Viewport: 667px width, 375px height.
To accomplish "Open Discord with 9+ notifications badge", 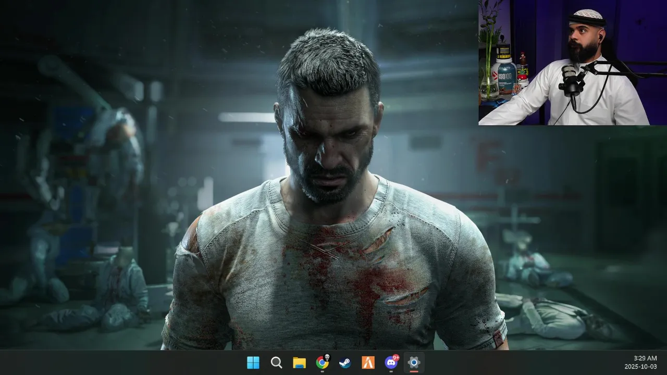I will pyautogui.click(x=391, y=362).
